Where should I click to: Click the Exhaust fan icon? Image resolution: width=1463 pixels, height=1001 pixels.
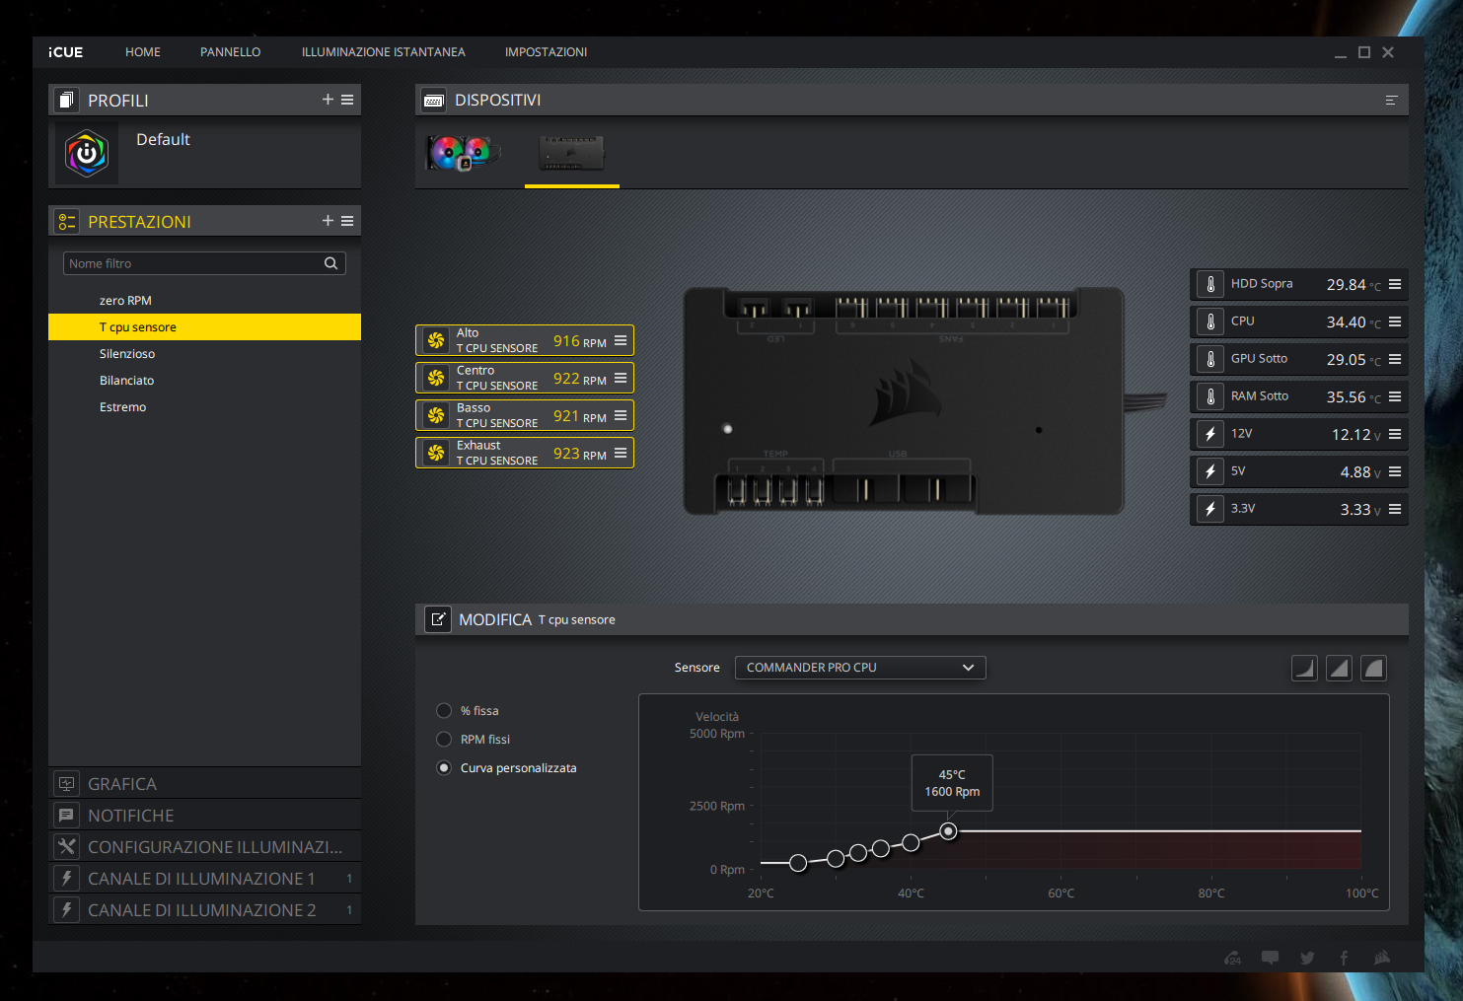click(436, 453)
